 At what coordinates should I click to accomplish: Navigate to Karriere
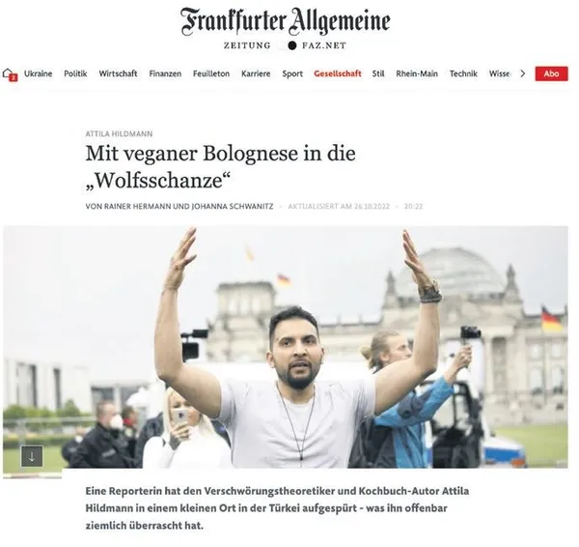point(256,73)
